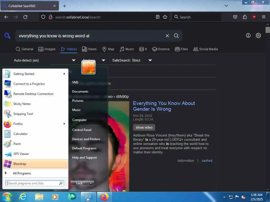Open the Snipping Tool

click(x=35, y=114)
